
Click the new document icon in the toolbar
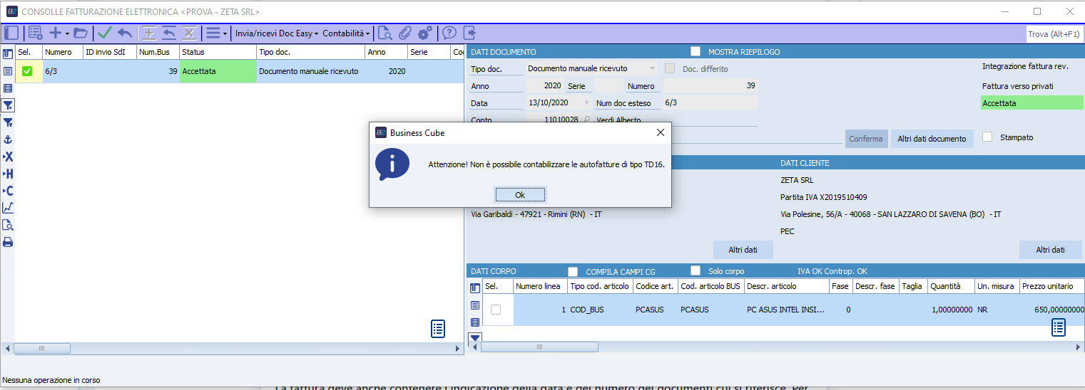point(36,33)
